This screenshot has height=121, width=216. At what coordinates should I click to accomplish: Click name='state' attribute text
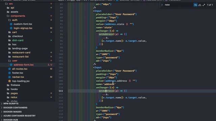point(104,28)
